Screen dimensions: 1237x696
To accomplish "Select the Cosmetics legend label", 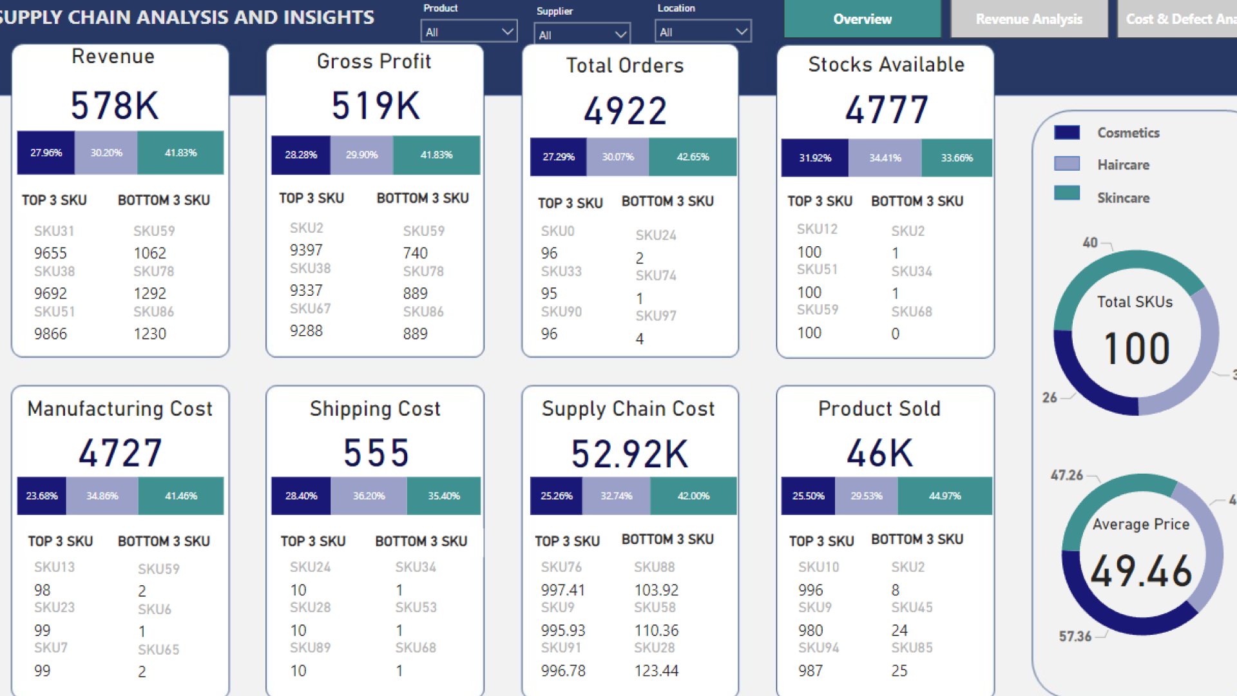I will pyautogui.click(x=1128, y=133).
